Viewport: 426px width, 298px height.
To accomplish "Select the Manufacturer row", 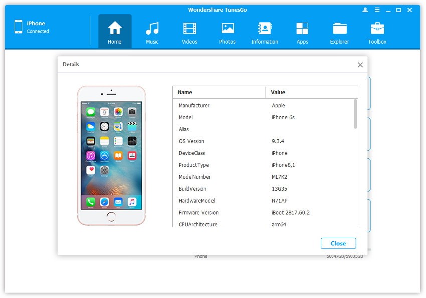I will tap(263, 105).
